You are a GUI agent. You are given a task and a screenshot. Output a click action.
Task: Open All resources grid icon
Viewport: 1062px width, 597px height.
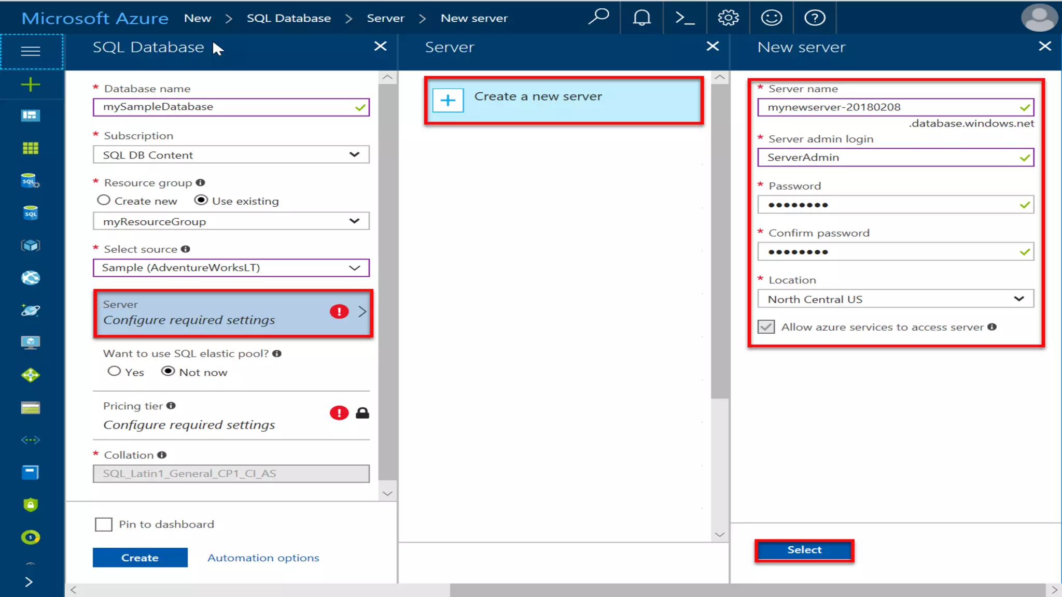point(31,148)
